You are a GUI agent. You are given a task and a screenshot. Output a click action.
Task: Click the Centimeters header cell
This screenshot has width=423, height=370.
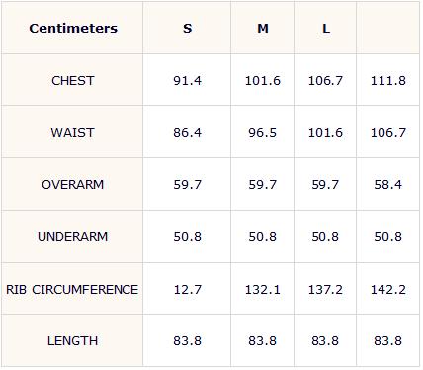click(x=73, y=28)
